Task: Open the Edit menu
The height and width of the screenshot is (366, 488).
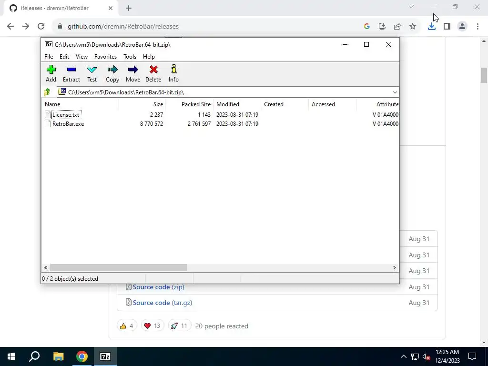Action: point(64,57)
